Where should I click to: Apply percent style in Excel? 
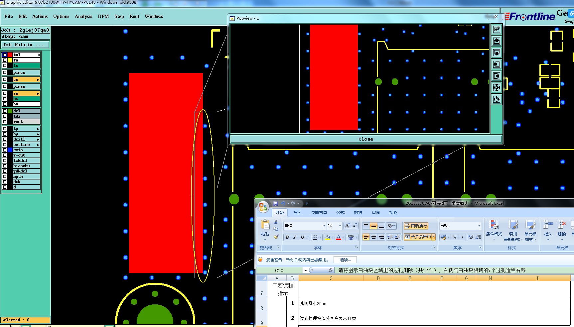point(454,237)
